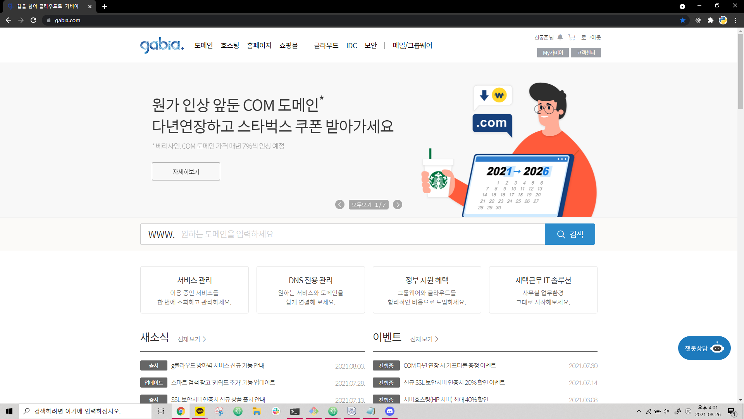Show hidden system tray icons arrow
Screen dimensions: 744x419
639,411
